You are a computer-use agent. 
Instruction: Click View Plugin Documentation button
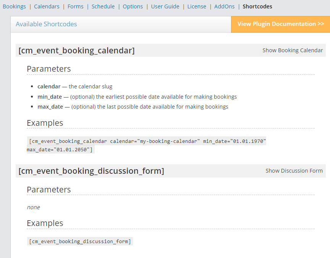(x=280, y=24)
